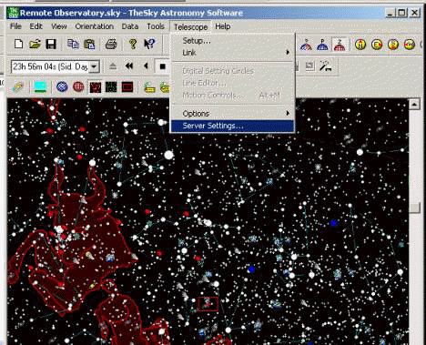Image resolution: width=426 pixels, height=345 pixels.
Task: Toggle the red dome zenith-up icon
Action: 339,45
